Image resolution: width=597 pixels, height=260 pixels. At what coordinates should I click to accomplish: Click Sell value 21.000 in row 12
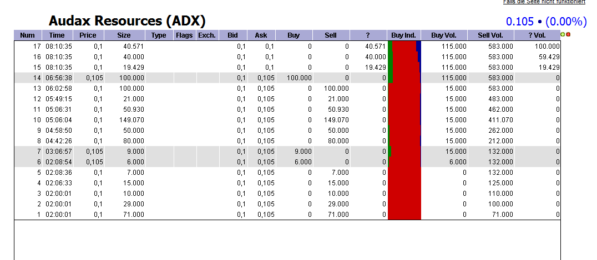tap(338, 99)
